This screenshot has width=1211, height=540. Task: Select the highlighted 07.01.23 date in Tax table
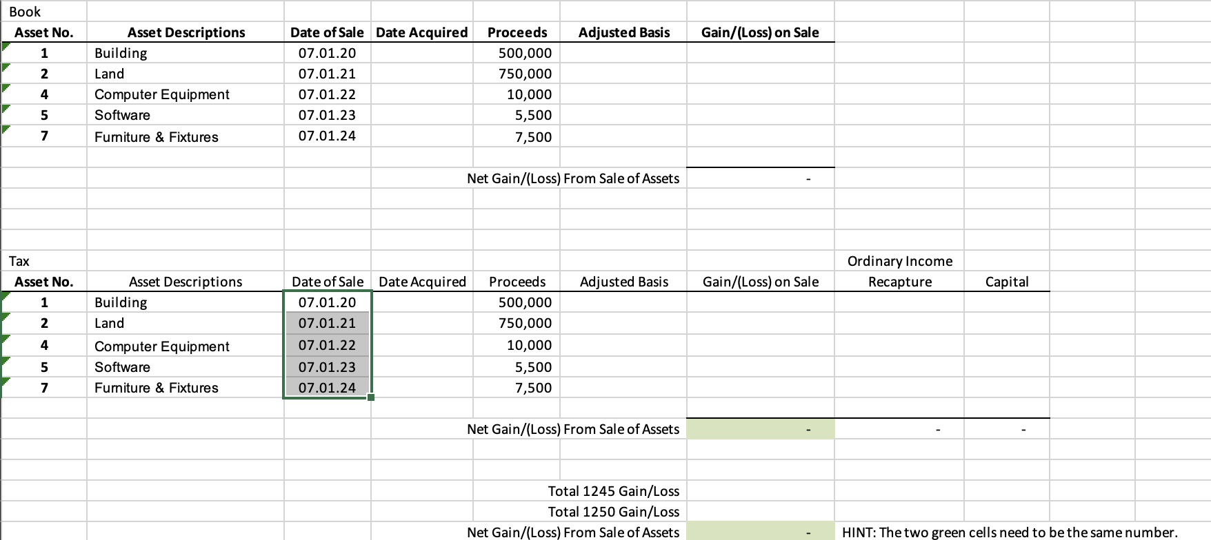328,366
